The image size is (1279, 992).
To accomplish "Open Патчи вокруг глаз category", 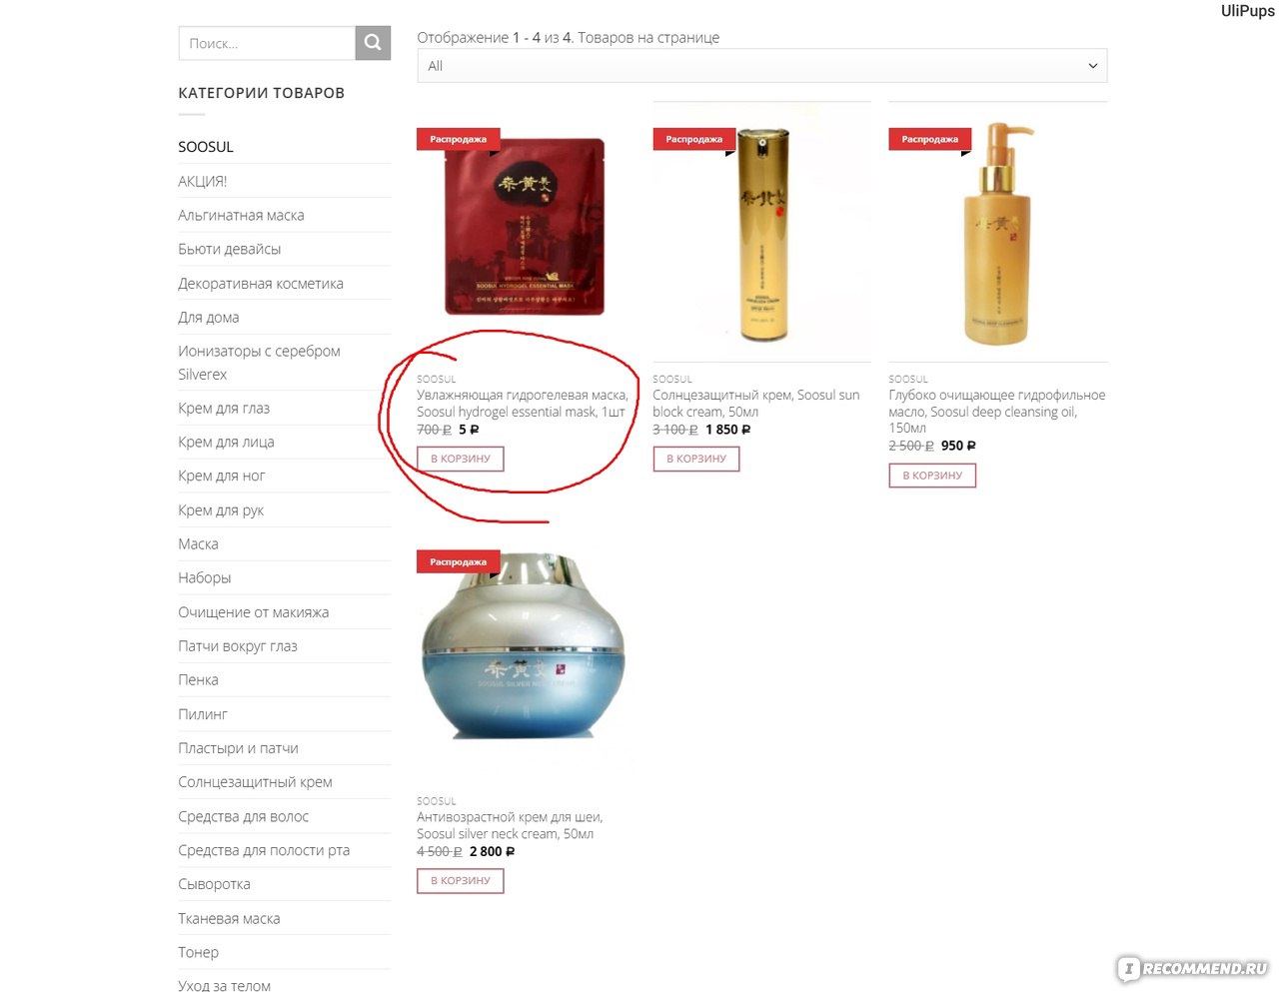I will (x=238, y=646).
